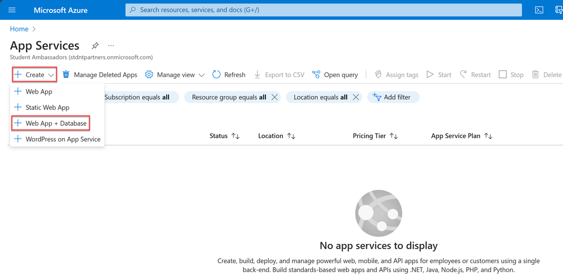
Task: Click the Student Ambassadors directory text
Action: 82,57
